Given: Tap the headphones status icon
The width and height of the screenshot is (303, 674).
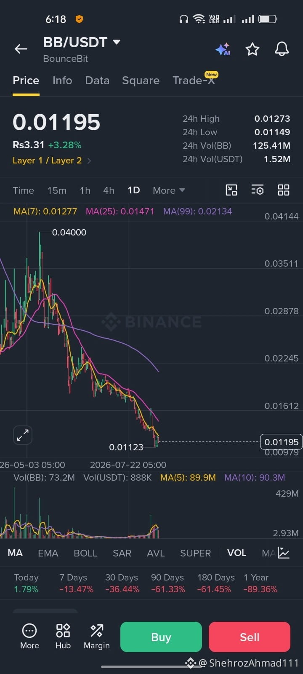Looking at the screenshot, I should click(x=183, y=19).
